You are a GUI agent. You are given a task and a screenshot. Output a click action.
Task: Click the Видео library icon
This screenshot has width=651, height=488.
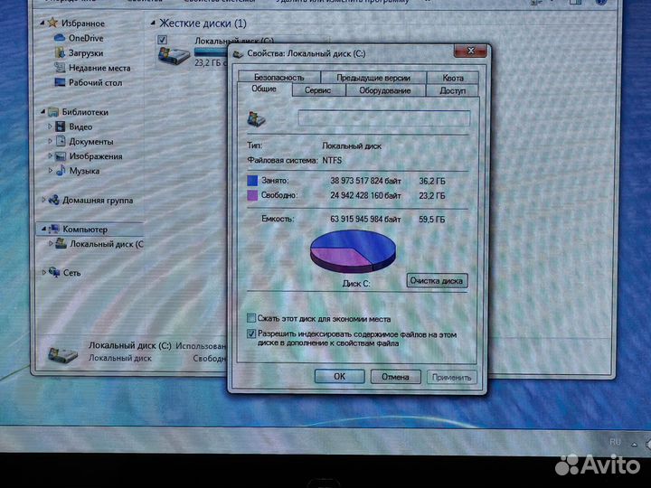click(61, 127)
